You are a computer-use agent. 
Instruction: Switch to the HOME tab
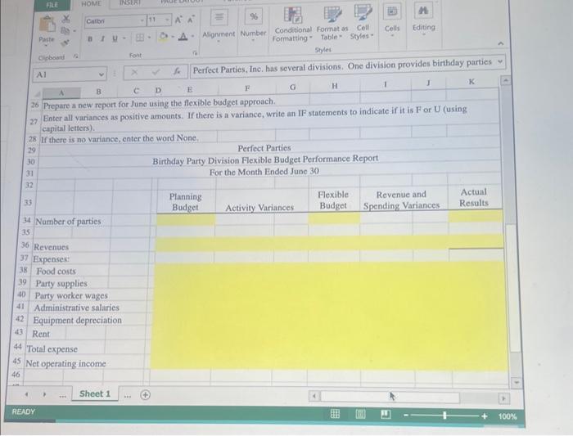point(92,3)
